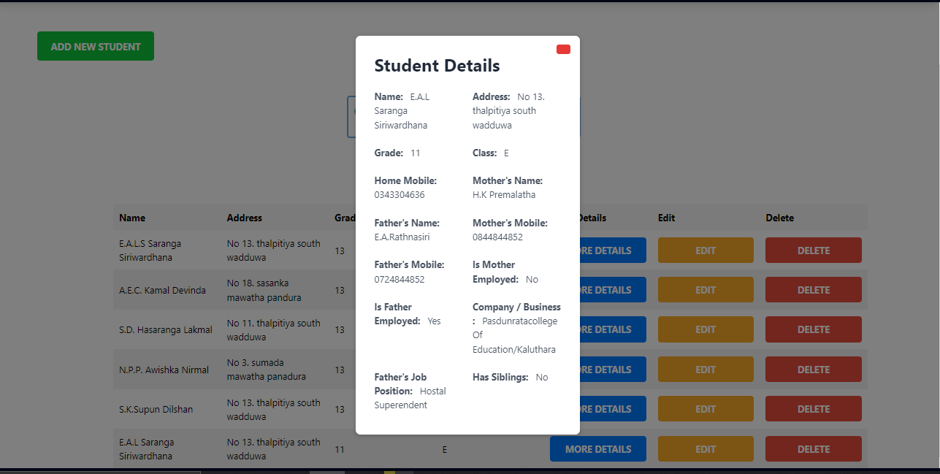This screenshot has width=940, height=474.
Task: Open MORE DETAILS on the bottom row
Action: pyautogui.click(x=597, y=448)
